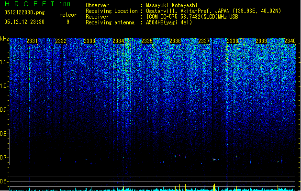Click the 2336 time marker

pyautogui.click(x=175, y=41)
